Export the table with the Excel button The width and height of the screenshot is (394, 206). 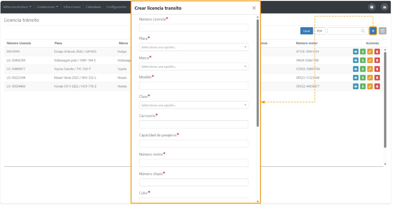307,31
